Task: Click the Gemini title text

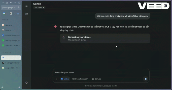Action: [37, 4]
